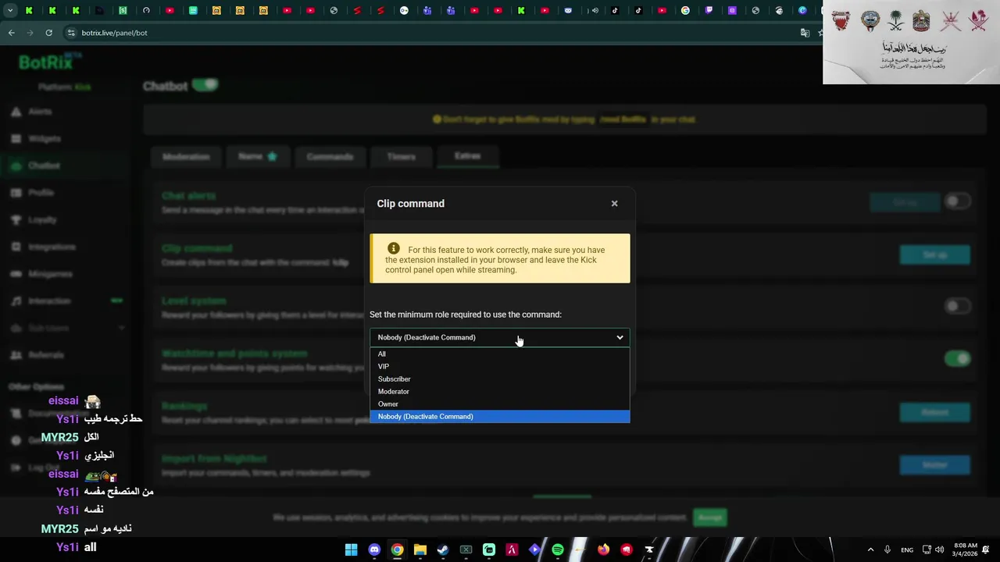Screen dimensions: 1000x562
Task: Open the browser tab search chevron
Action: [x=10, y=11]
